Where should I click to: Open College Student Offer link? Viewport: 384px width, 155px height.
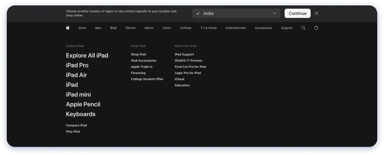click(147, 79)
